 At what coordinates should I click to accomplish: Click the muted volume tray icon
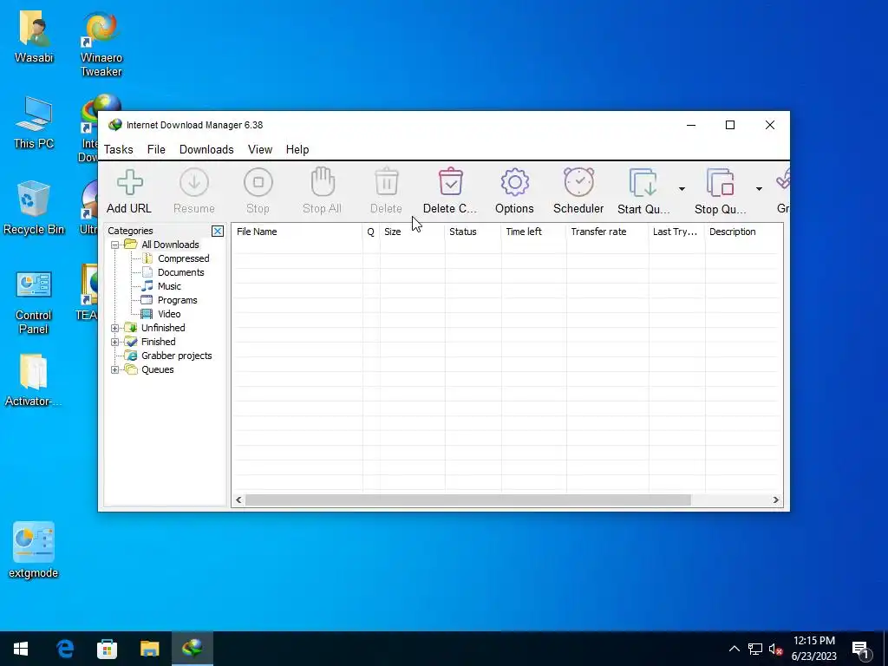(775, 649)
